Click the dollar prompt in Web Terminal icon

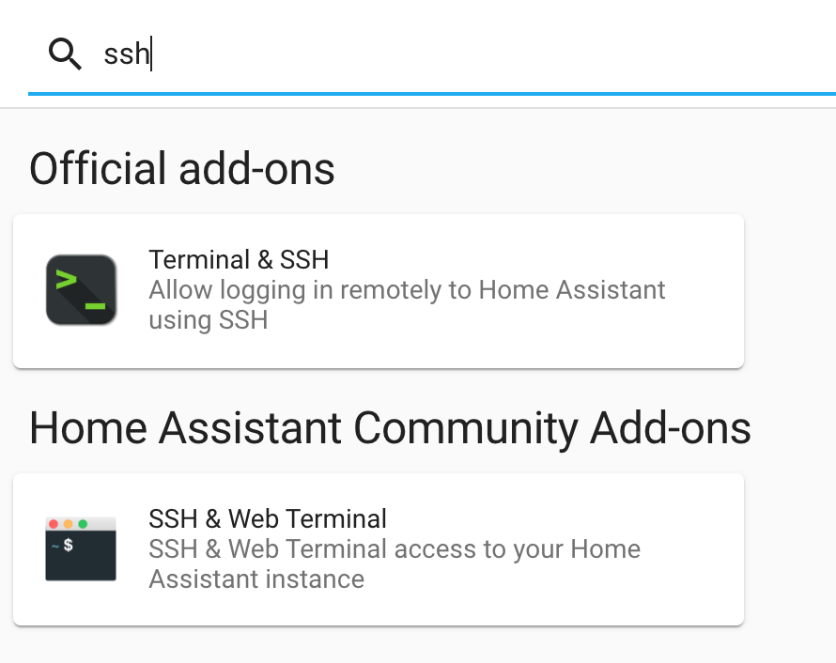(x=69, y=545)
